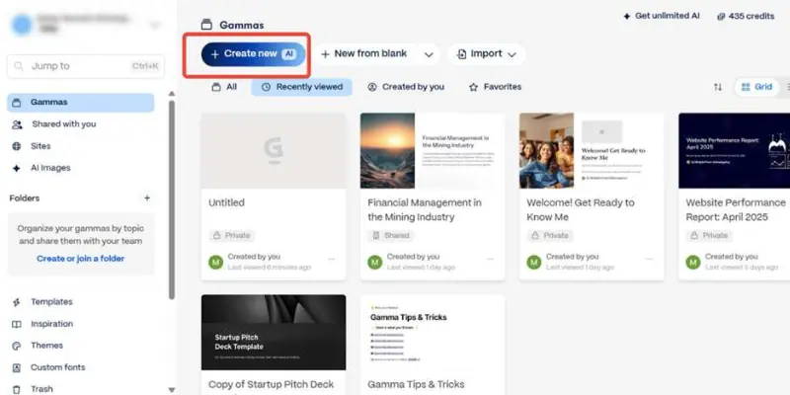790x395 pixels.
Task: Click the sparkle icon beside Get unlimited AI
Action: point(627,16)
